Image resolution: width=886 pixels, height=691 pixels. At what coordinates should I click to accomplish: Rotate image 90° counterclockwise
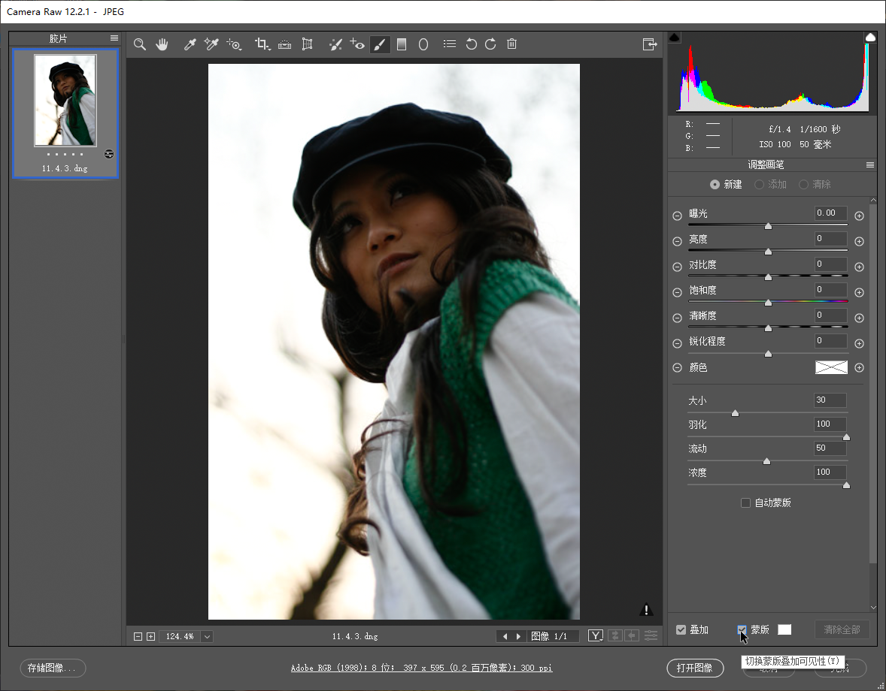pyautogui.click(x=472, y=45)
